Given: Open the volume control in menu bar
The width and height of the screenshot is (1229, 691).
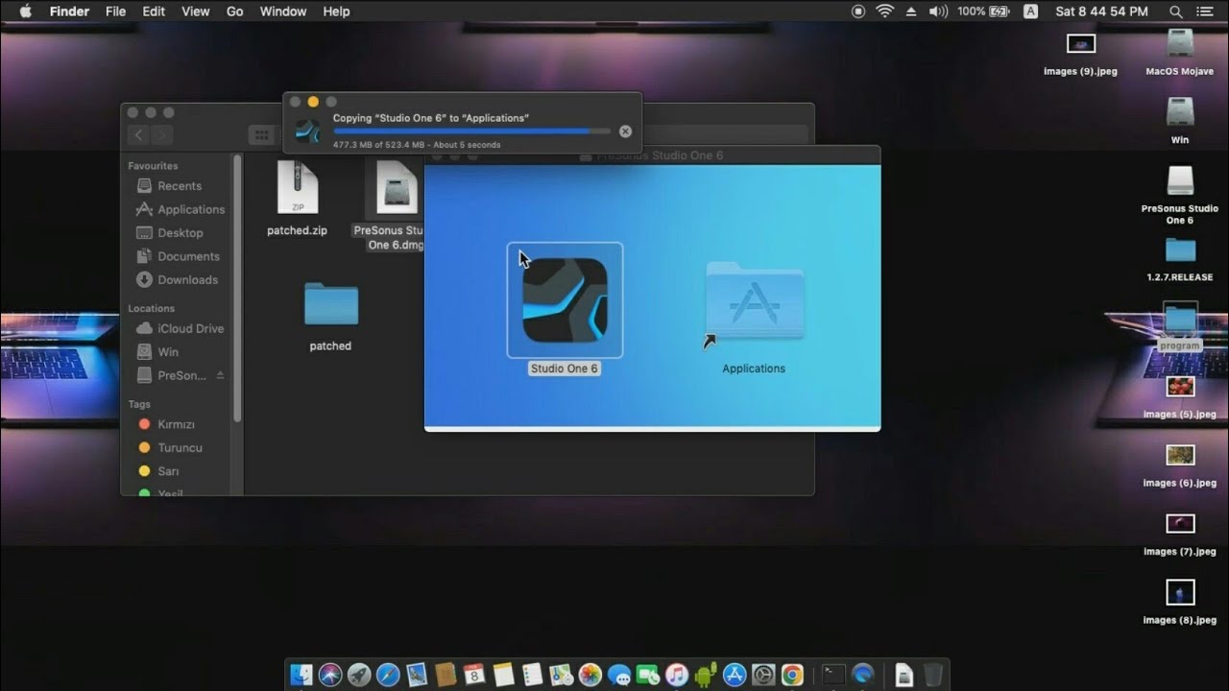Looking at the screenshot, I should [938, 12].
